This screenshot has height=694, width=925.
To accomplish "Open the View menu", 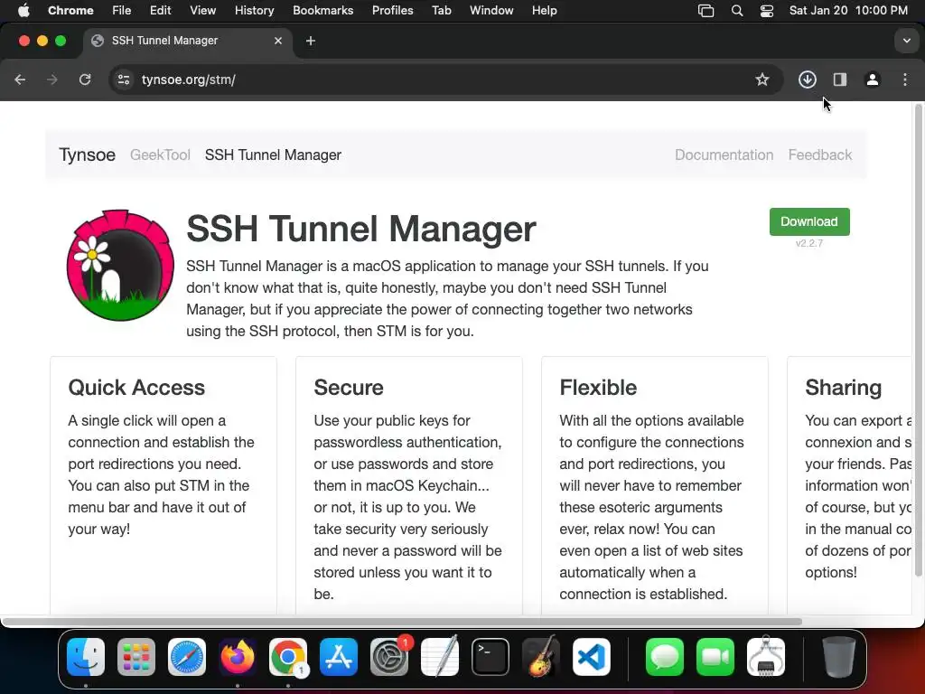I will [x=203, y=10].
